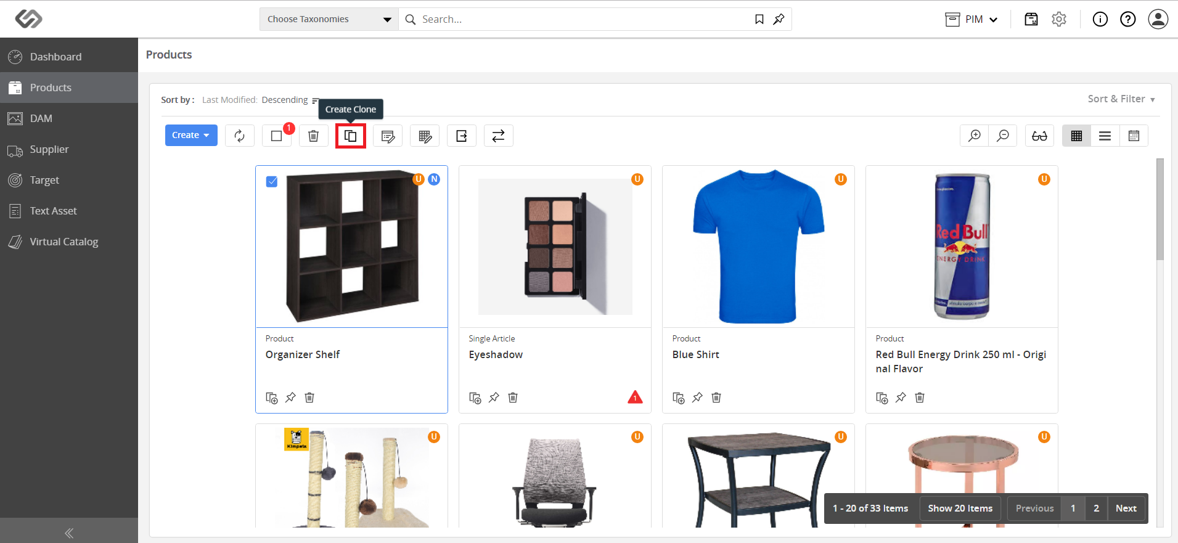The image size is (1178, 543).
Task: Click the clone icon on the Red Bull card
Action: coord(882,398)
